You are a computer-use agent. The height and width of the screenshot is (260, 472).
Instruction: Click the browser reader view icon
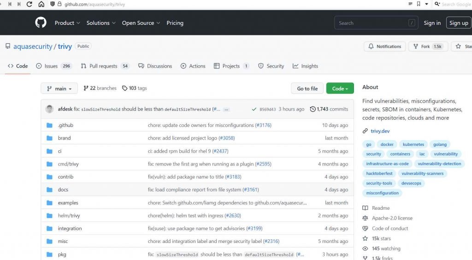pos(410,4)
